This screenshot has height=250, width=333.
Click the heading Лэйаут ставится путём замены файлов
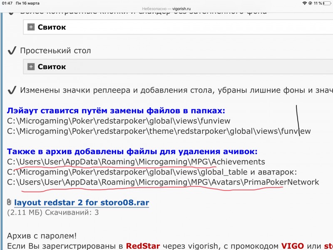click(116, 111)
